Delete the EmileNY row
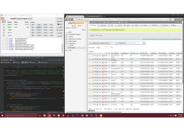 click(105, 83)
